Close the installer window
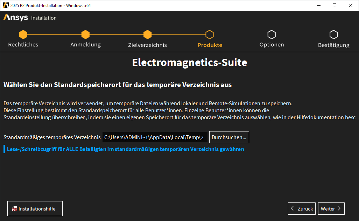This screenshot has width=359, height=221. click(351, 5)
